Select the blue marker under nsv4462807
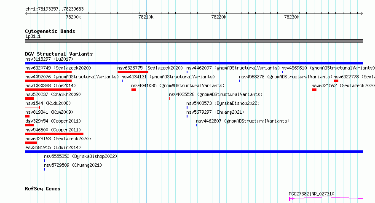The image size is (375, 203). coord(197,125)
